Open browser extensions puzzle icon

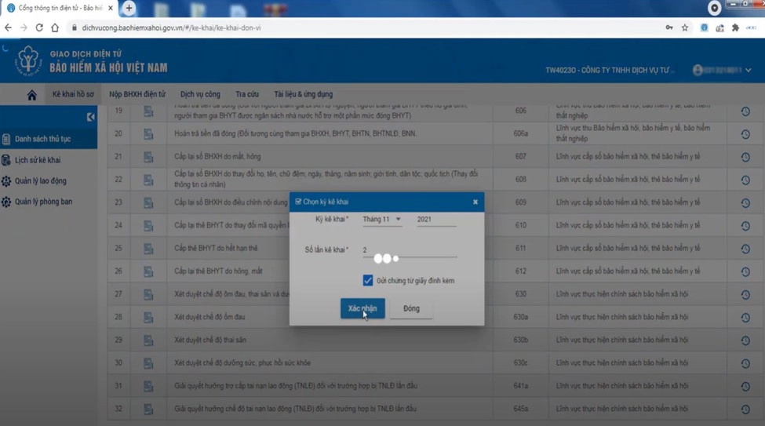[x=735, y=27]
